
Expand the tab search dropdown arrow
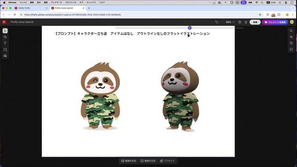[x=293, y=8]
